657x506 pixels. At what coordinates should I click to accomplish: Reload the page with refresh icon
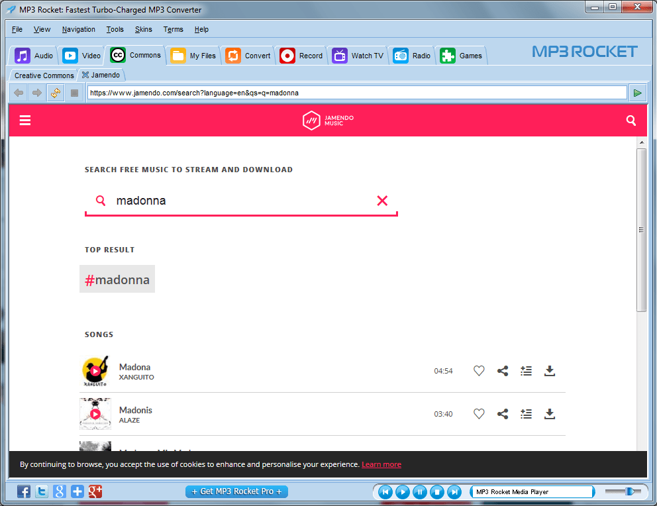pyautogui.click(x=56, y=93)
